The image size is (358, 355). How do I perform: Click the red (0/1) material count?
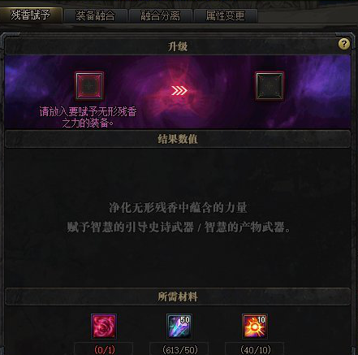click(104, 350)
